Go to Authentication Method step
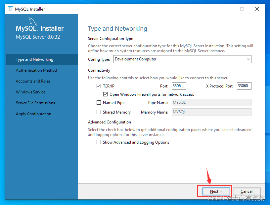This screenshot has height=205, width=270. 36,70
